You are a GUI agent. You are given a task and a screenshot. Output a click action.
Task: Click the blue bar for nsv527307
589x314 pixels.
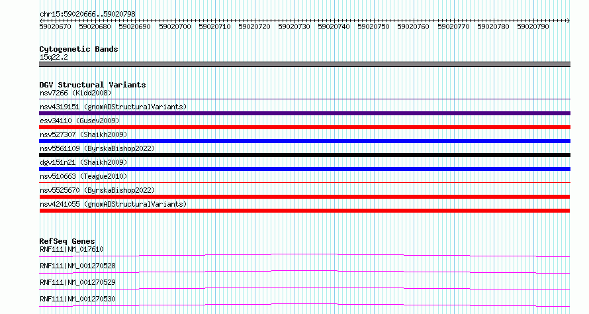[x=304, y=141]
